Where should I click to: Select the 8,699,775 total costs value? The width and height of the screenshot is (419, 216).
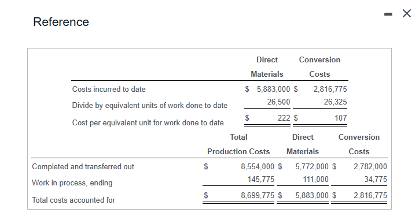pos(258,195)
